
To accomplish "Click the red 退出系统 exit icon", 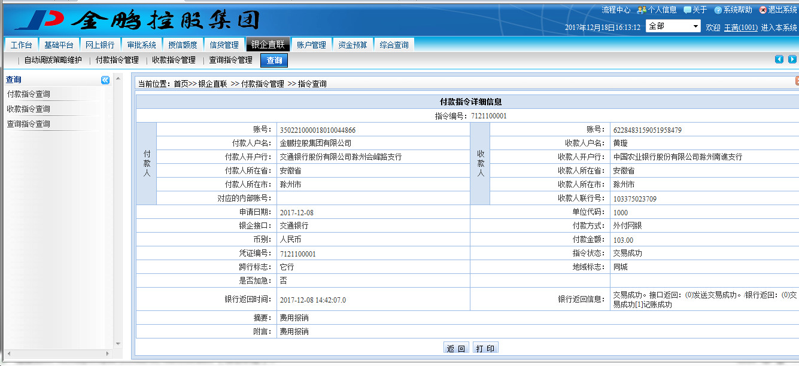I will [x=762, y=10].
